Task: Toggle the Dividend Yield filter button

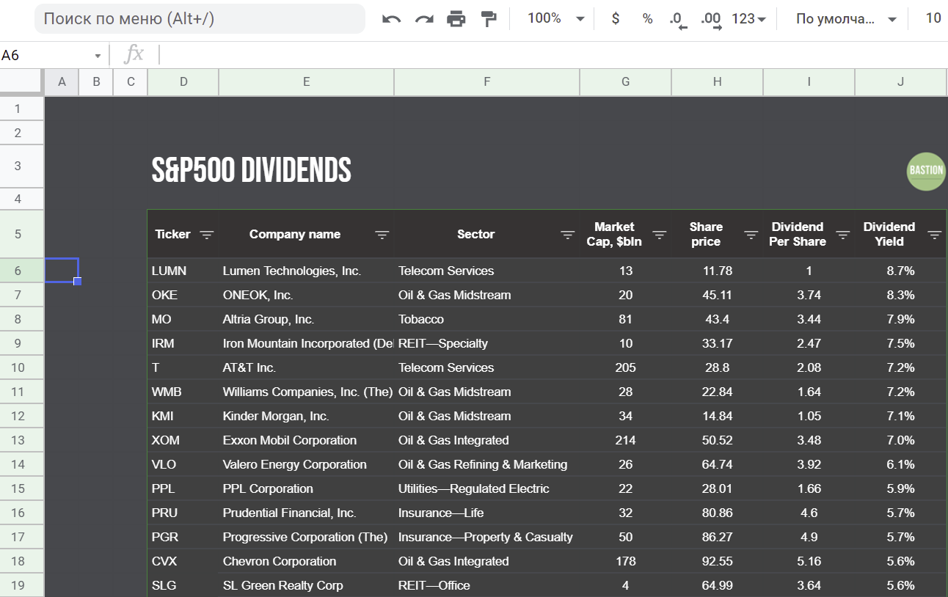Action: [934, 235]
